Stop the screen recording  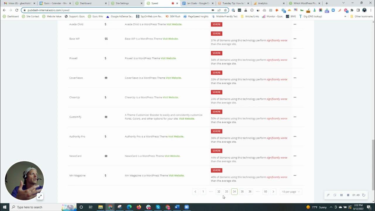[x=348, y=195]
